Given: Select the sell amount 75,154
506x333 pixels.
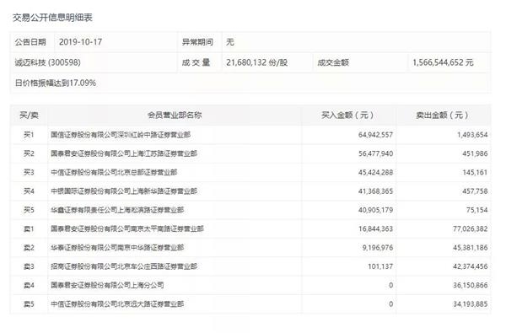Looking at the screenshot, I should coord(477,210).
